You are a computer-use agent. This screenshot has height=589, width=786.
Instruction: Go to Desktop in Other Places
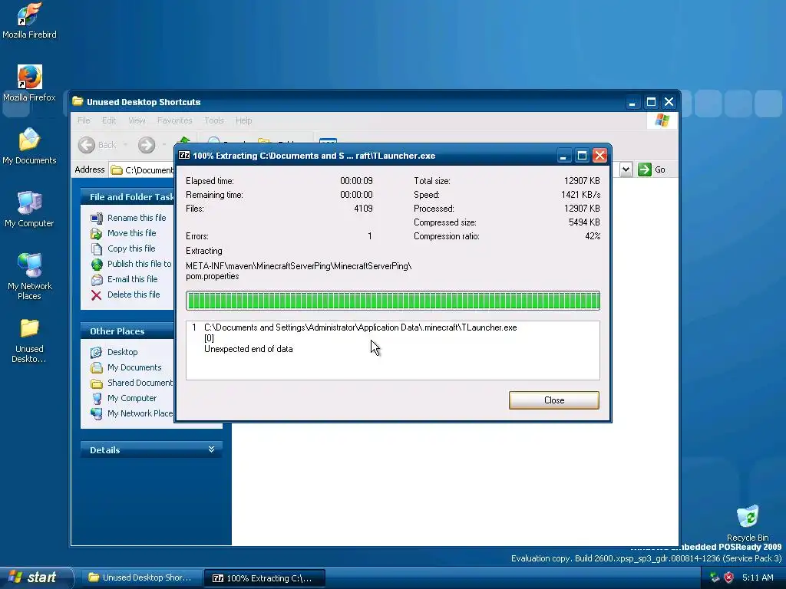122,352
